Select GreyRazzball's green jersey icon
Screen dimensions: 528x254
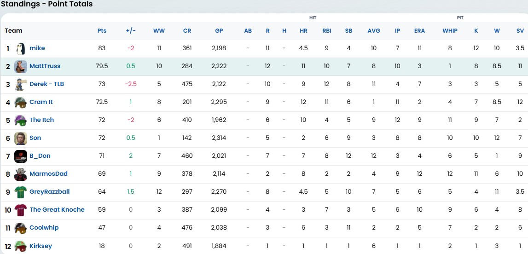point(21,192)
